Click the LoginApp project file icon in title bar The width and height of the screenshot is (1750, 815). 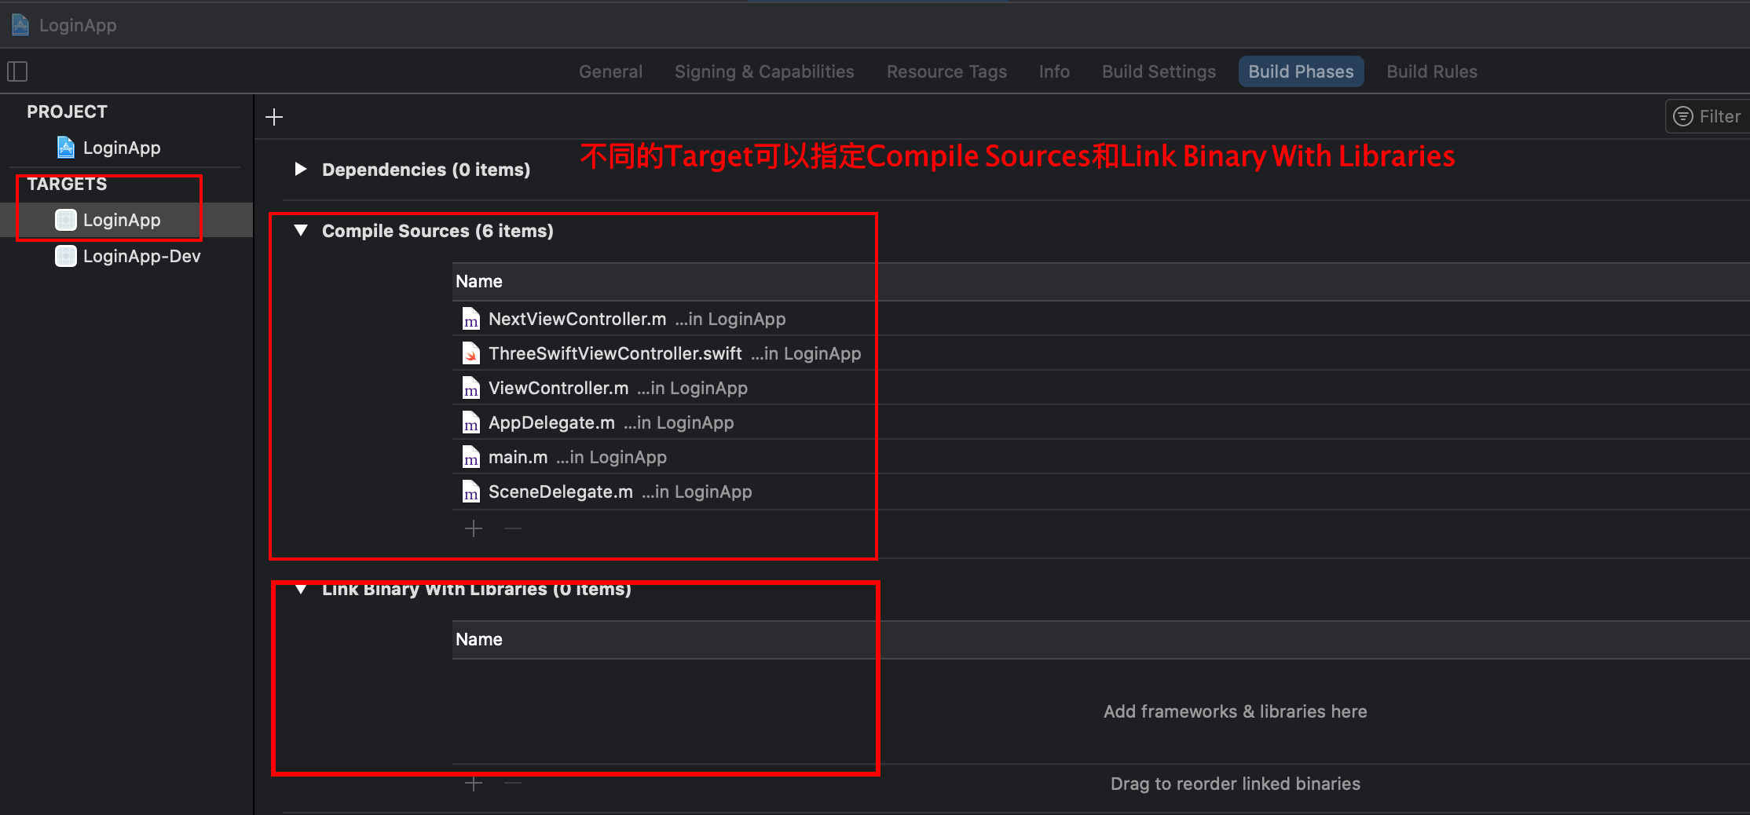(20, 25)
